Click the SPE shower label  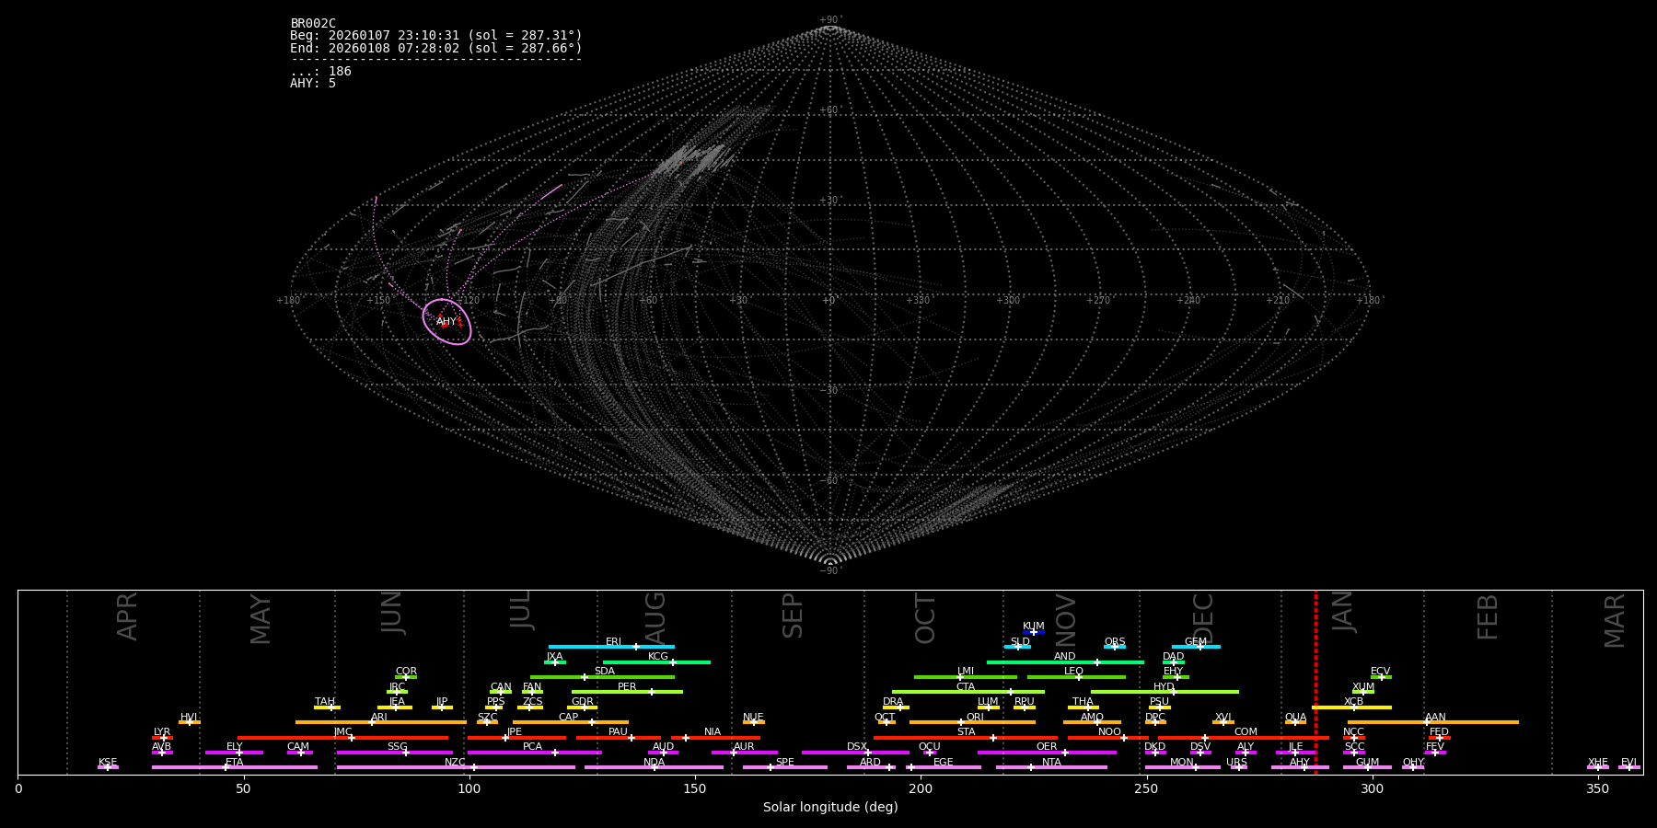(784, 762)
